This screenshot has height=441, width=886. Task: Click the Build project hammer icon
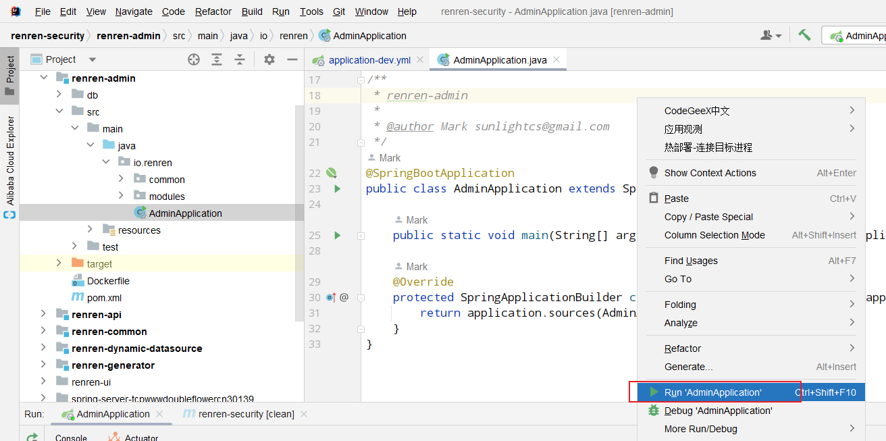[x=804, y=35]
